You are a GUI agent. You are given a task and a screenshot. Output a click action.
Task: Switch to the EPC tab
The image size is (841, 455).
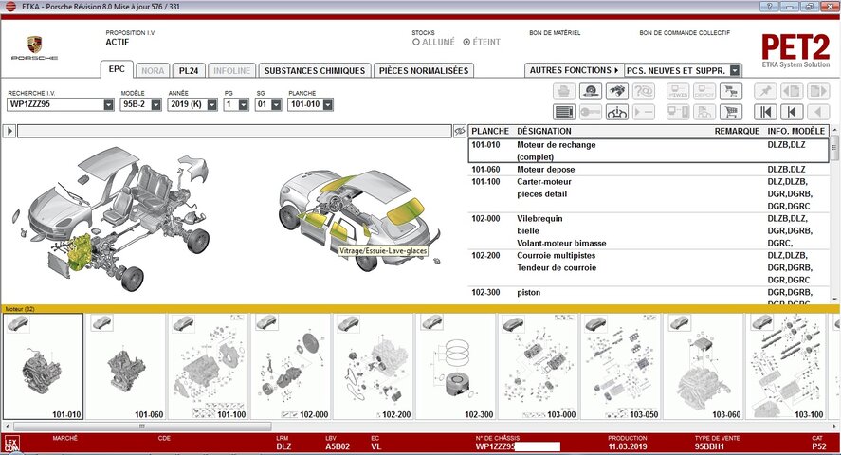tap(117, 69)
